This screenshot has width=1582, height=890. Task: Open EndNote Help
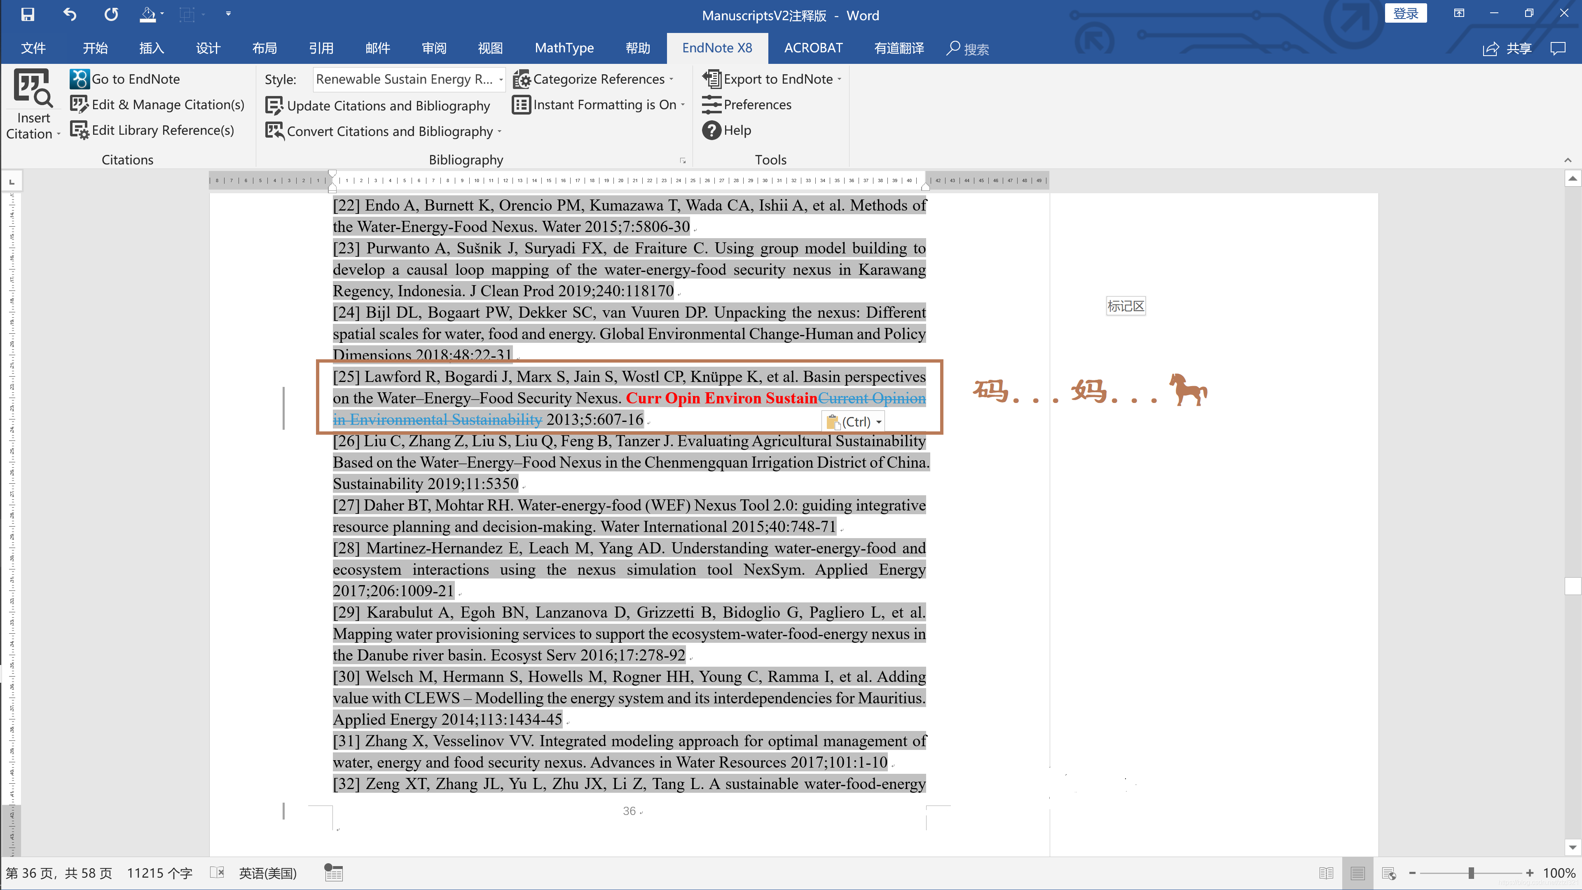[727, 130]
